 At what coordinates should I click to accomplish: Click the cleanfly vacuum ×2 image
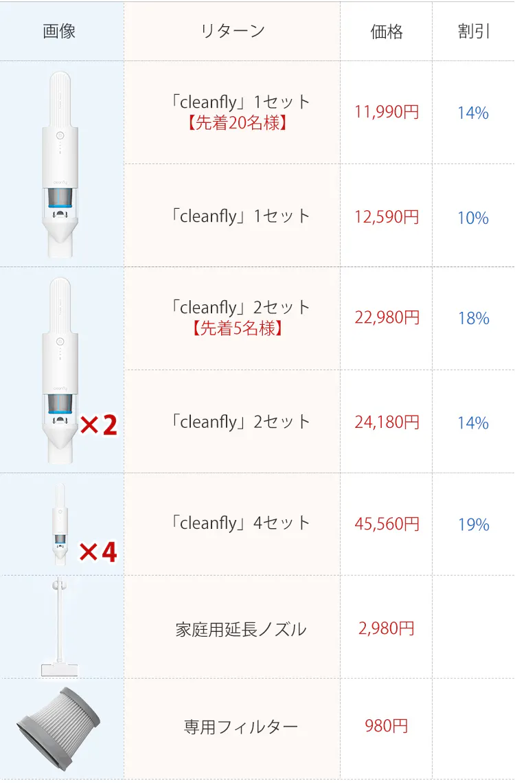(60, 369)
